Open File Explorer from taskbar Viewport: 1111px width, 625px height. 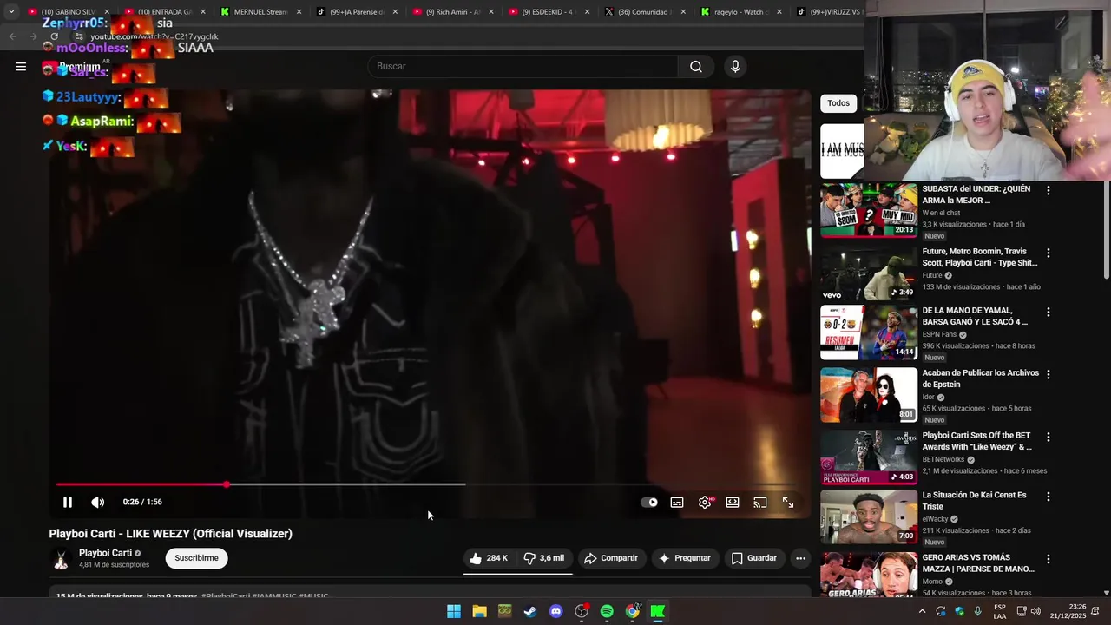(479, 611)
